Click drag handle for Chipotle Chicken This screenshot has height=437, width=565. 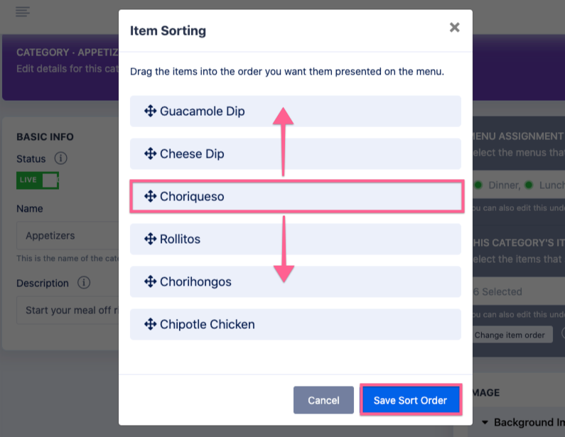click(x=150, y=325)
